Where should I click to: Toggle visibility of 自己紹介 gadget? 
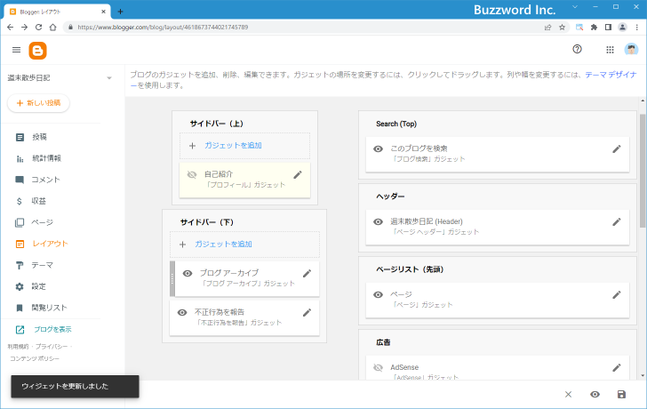pyautogui.click(x=192, y=174)
